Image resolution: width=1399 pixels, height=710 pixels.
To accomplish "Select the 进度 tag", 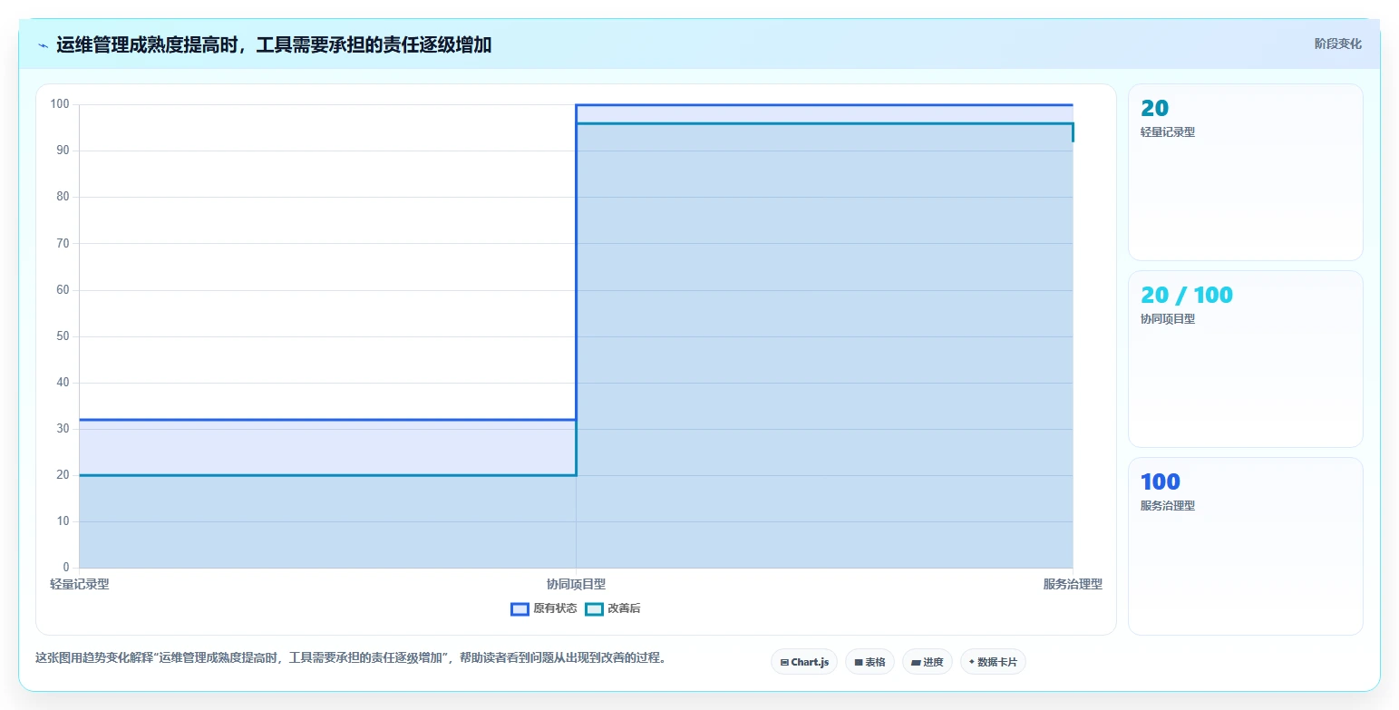I will pos(928,662).
